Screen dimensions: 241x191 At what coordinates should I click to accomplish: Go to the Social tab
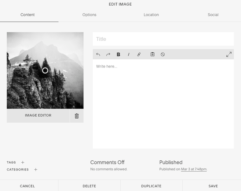pos(213,15)
